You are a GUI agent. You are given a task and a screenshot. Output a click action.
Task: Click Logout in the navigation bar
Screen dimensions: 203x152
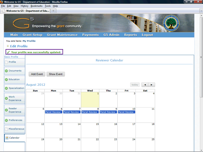(147, 35)
